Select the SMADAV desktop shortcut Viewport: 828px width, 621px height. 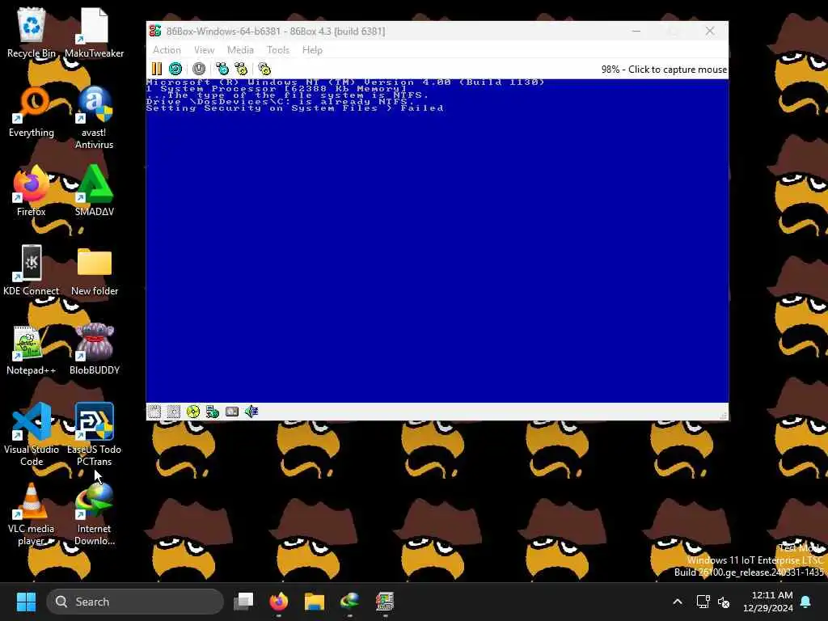point(94,191)
